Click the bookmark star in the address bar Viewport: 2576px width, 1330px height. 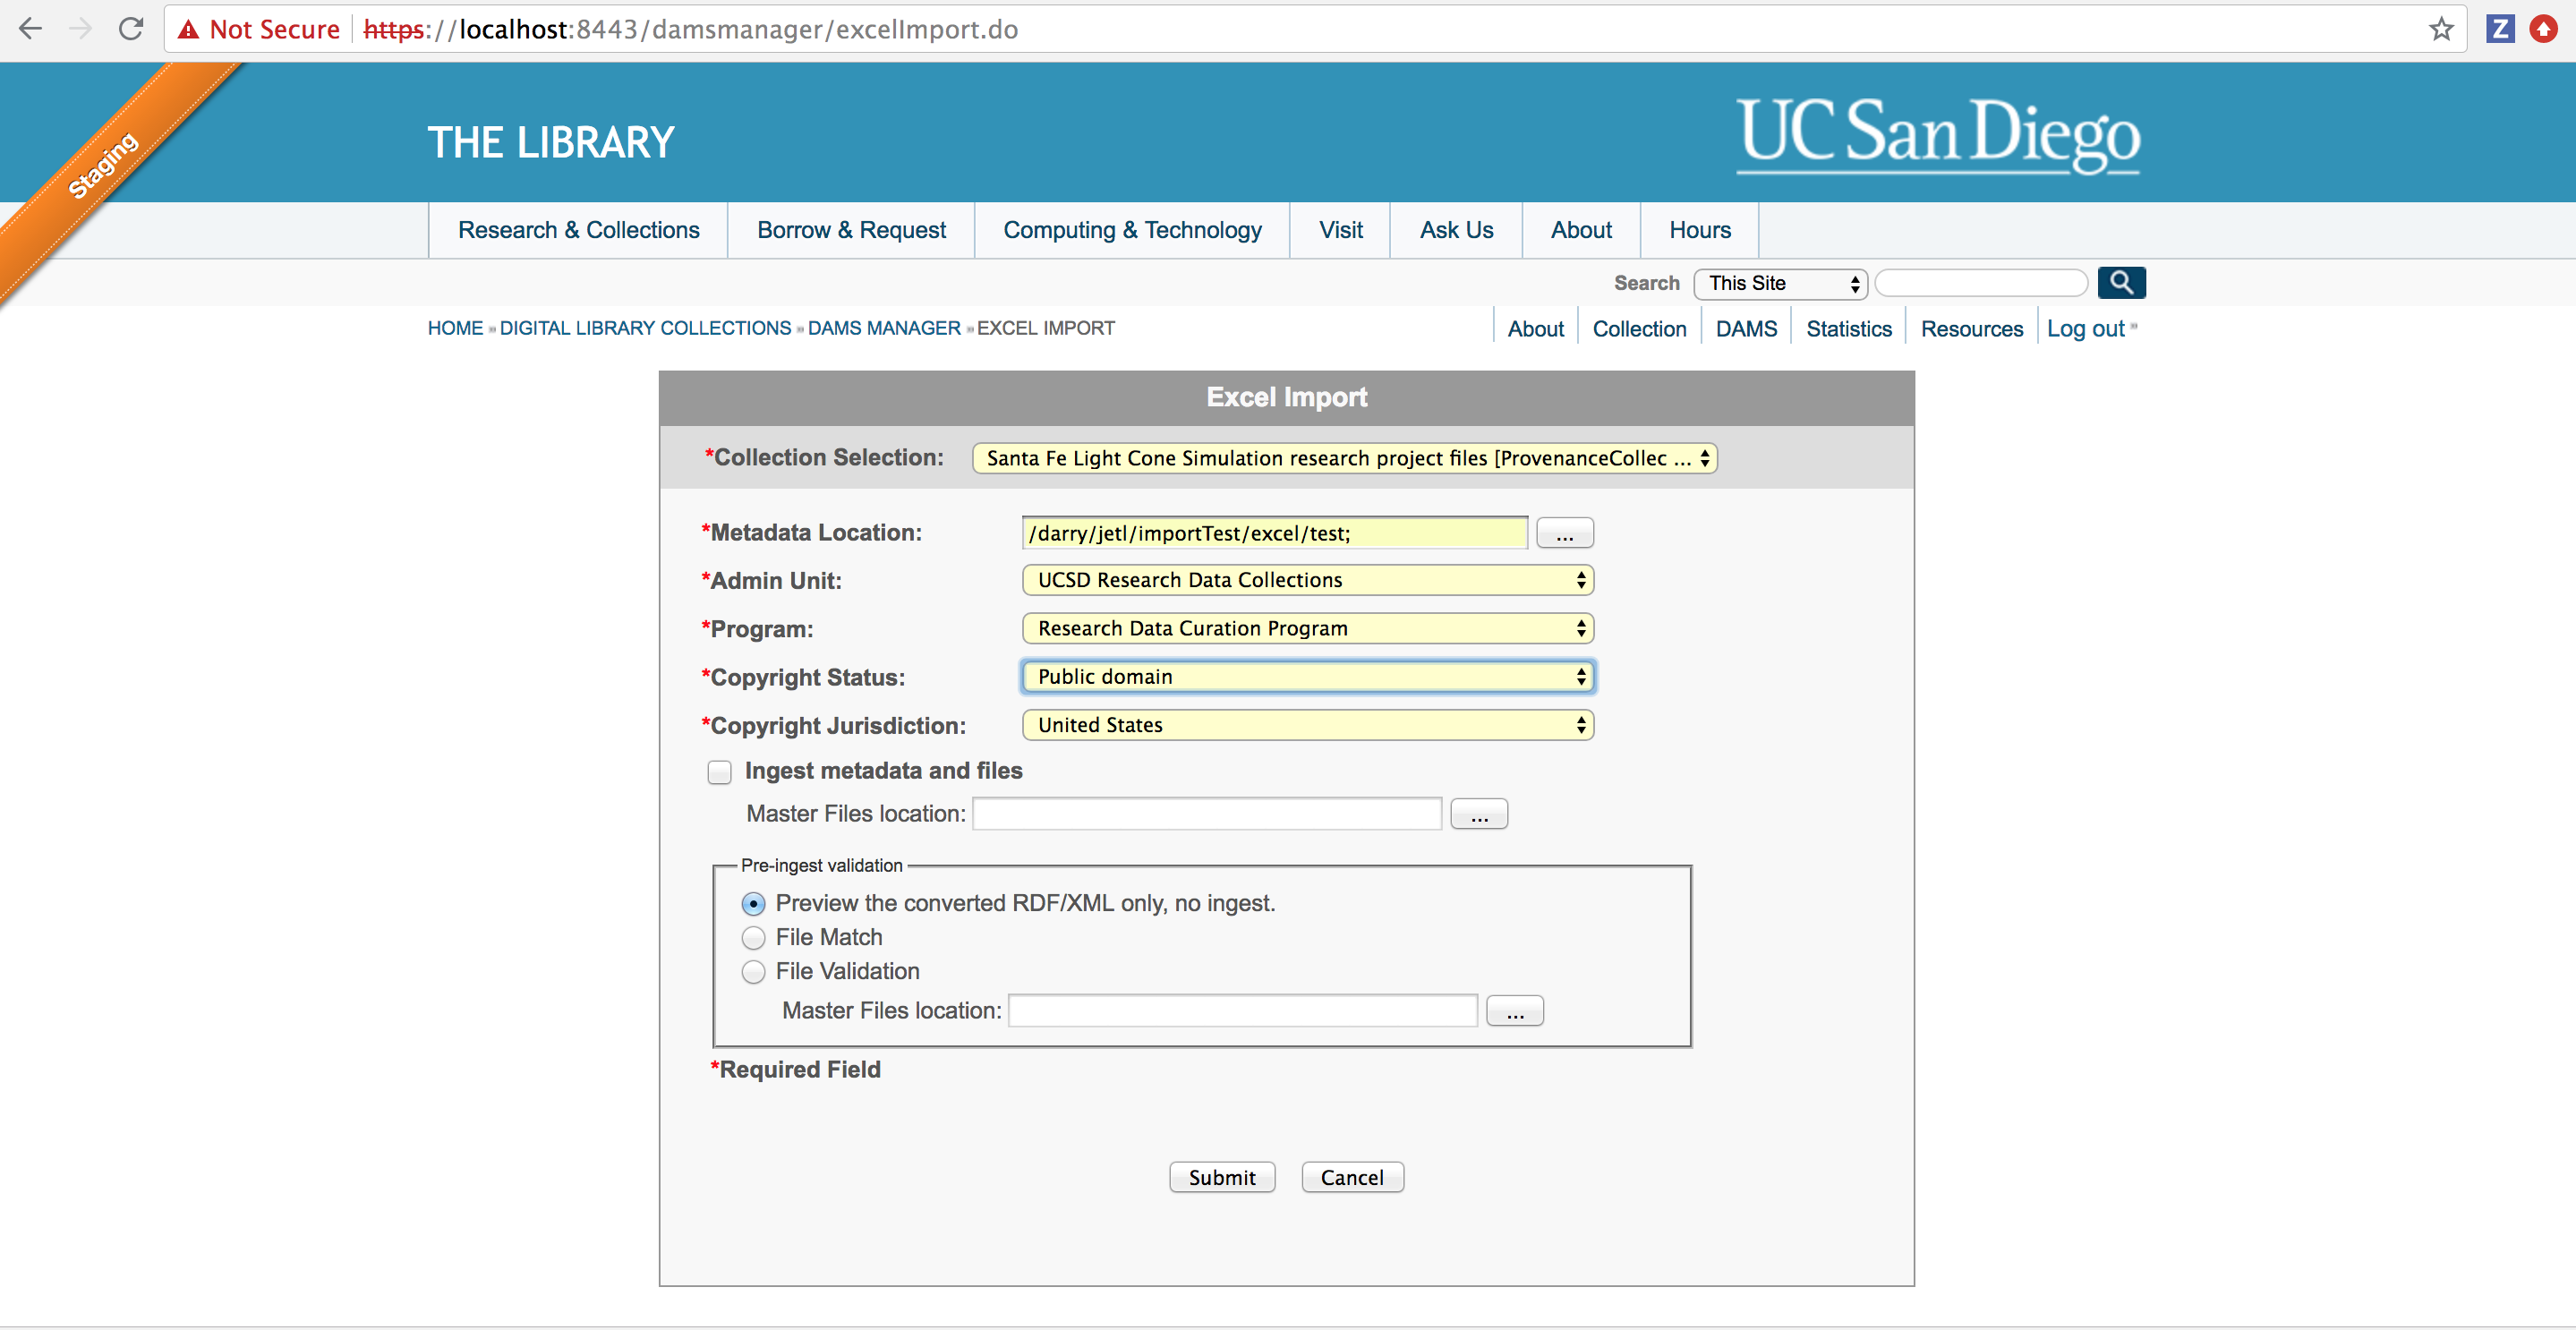2440,29
